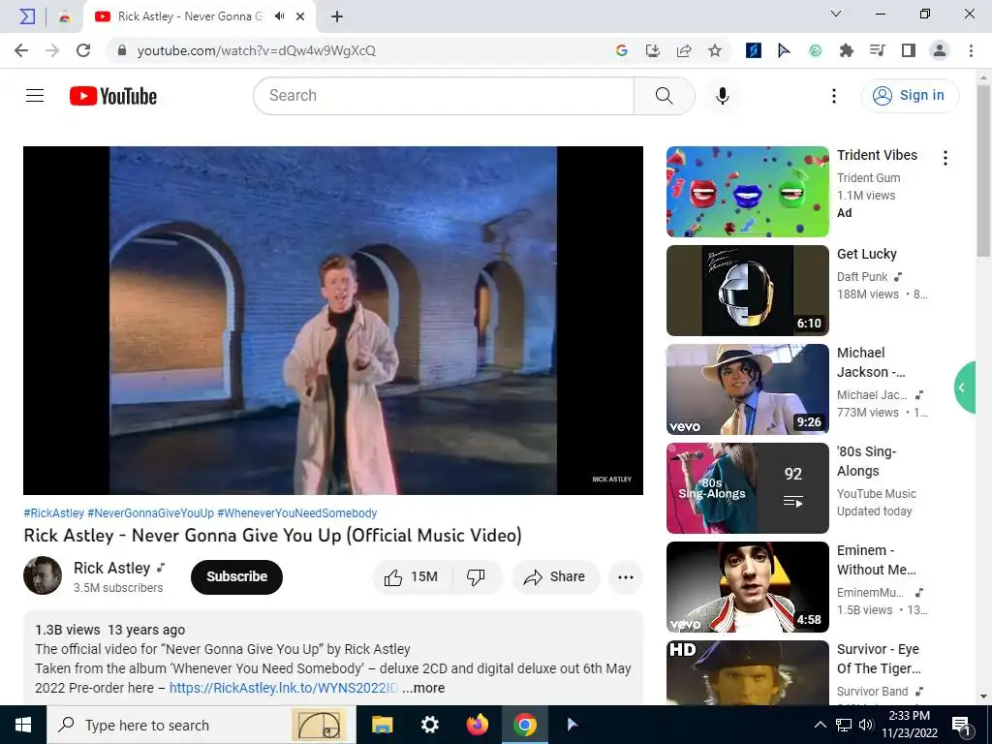Dislike the video with thumbs down
Image resolution: width=992 pixels, height=744 pixels.
(476, 577)
